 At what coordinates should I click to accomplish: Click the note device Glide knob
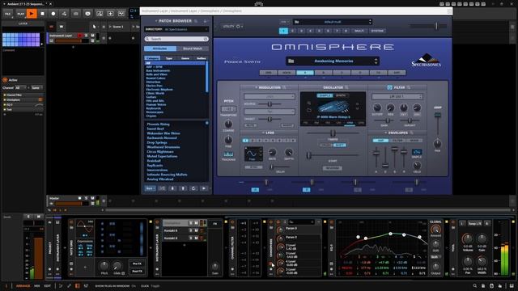point(117,266)
